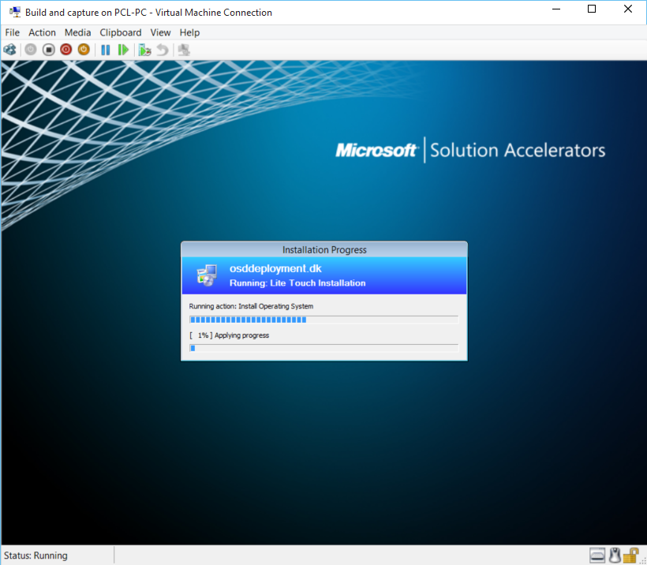Click the Revert arrow icon
The height and width of the screenshot is (565, 647).
click(x=162, y=50)
